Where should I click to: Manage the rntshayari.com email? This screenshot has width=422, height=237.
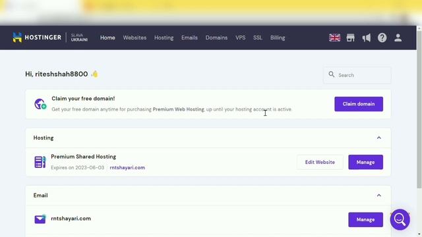click(365, 219)
